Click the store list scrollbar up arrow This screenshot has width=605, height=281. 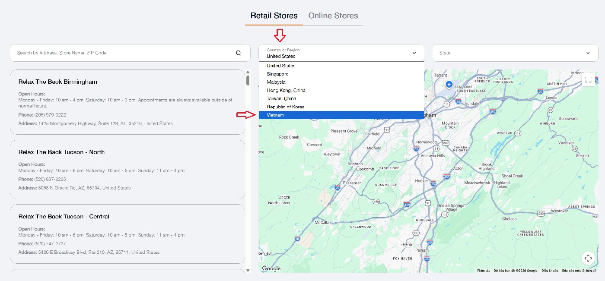[248, 73]
